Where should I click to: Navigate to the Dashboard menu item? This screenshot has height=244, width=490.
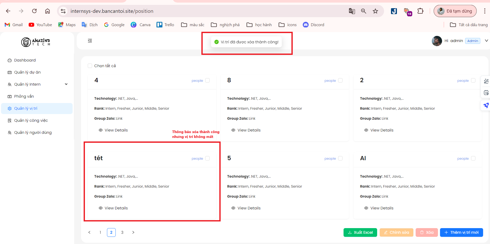25,60
